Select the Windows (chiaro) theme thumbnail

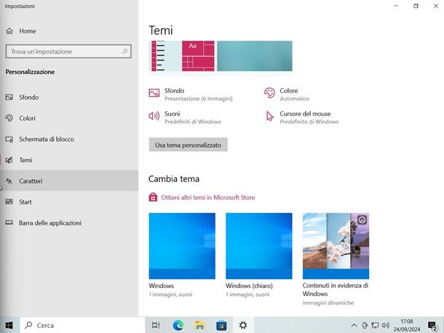pyautogui.click(x=259, y=246)
